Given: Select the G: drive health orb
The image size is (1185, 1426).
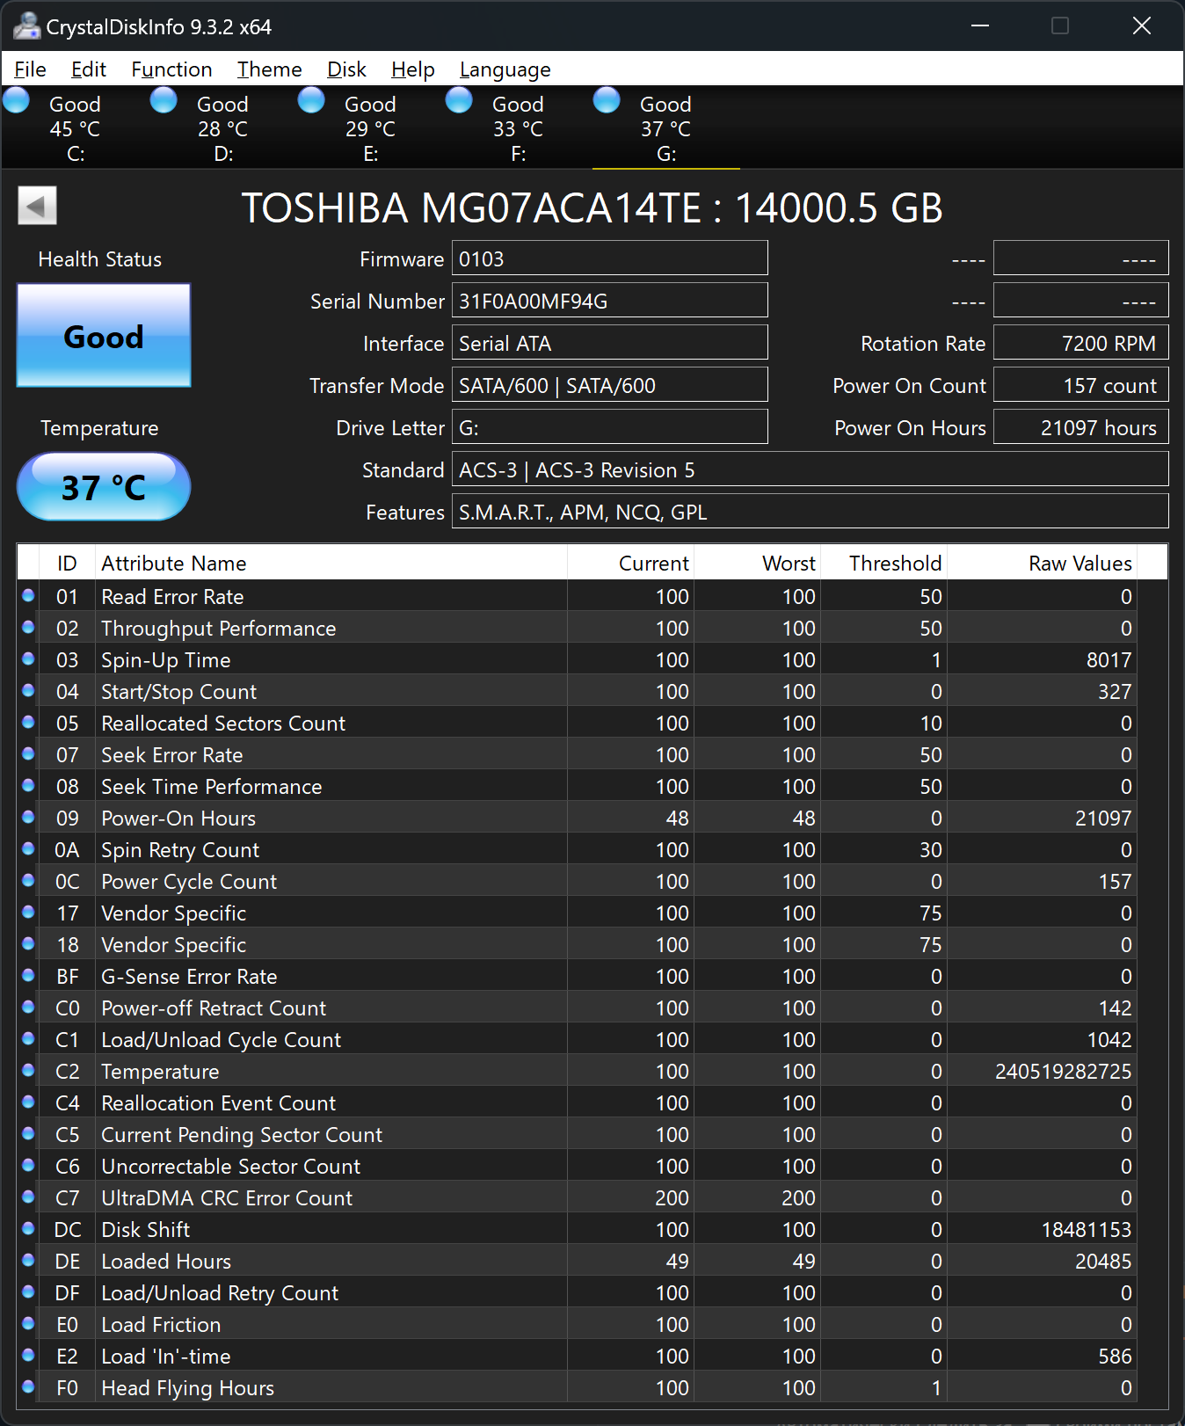Looking at the screenshot, I should tap(607, 100).
